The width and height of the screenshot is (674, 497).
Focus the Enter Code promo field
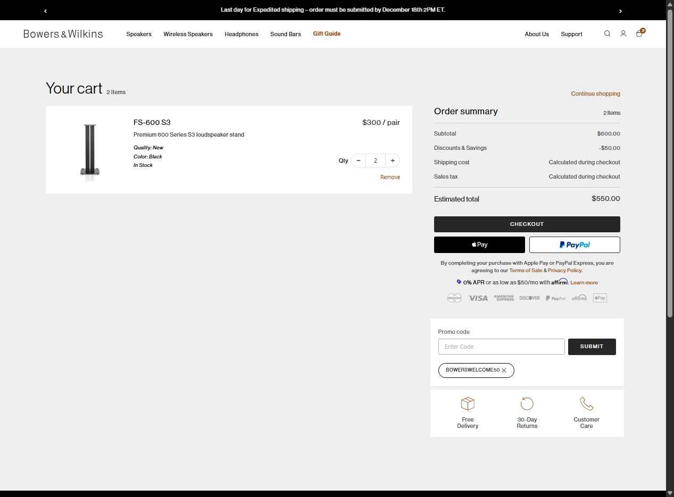click(x=501, y=347)
